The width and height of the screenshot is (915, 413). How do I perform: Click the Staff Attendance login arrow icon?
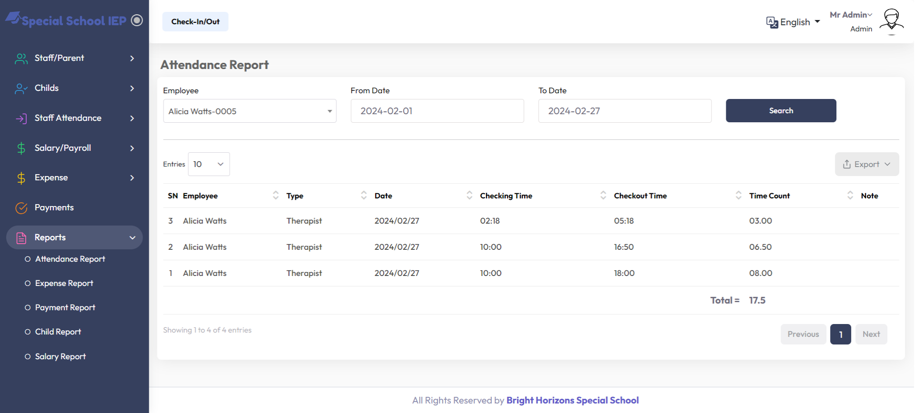21,118
